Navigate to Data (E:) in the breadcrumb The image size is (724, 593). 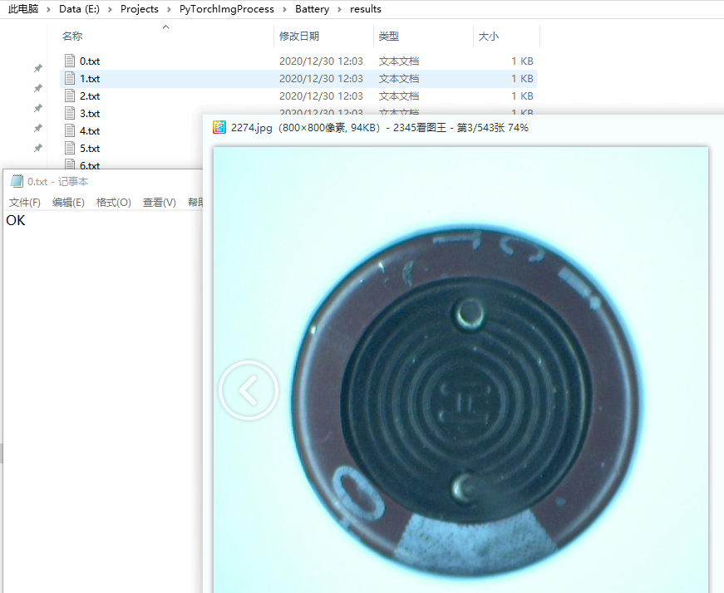pos(80,9)
